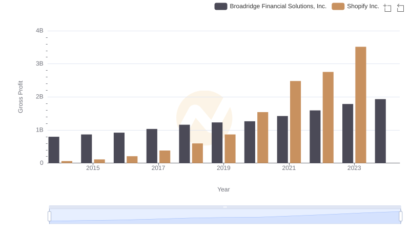Click the tallest Shopify bar for 2023
This screenshot has width=410, height=236.
[x=361, y=105]
